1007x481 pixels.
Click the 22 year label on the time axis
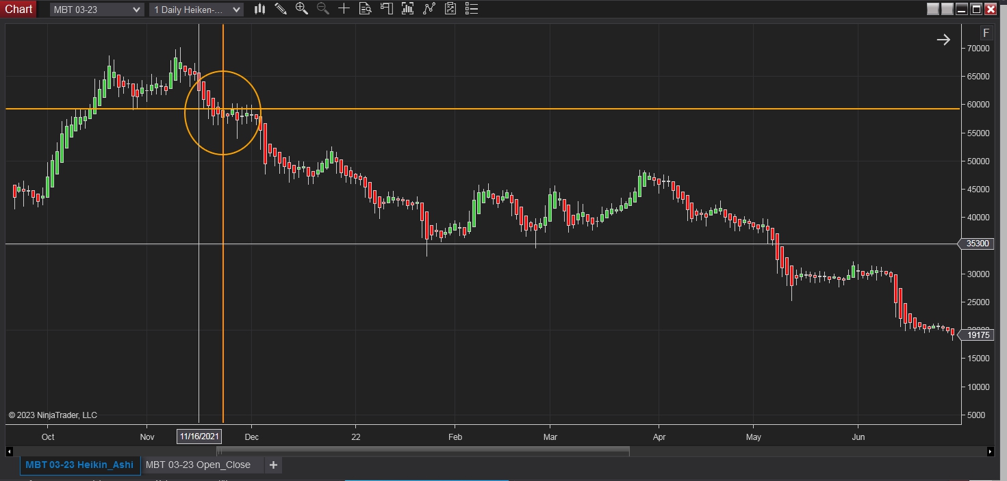[355, 437]
